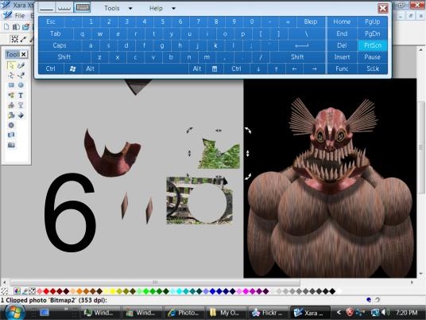Toggle the ScLk key
The width and height of the screenshot is (426, 320).
point(373,68)
